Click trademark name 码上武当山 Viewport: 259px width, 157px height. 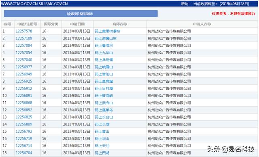click(x=104, y=103)
